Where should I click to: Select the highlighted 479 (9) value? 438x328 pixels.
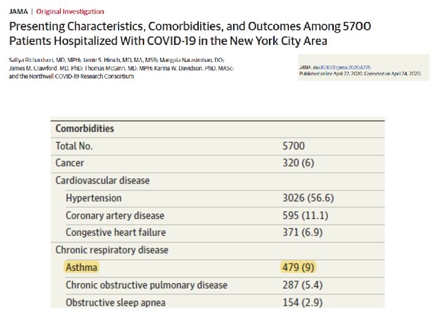click(301, 267)
